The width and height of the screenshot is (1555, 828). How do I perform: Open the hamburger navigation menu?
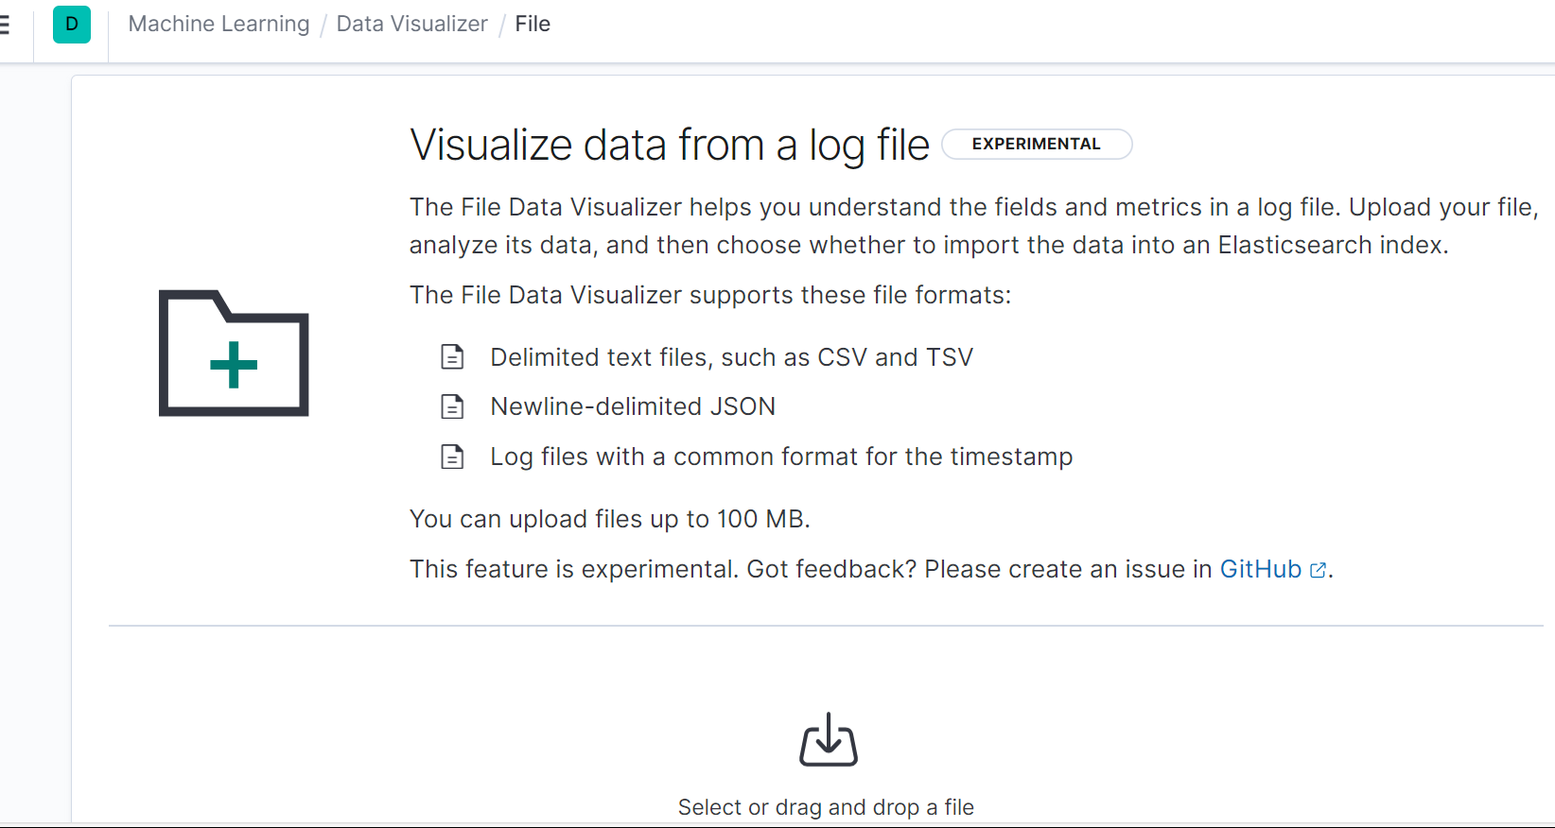pyautogui.click(x=5, y=25)
